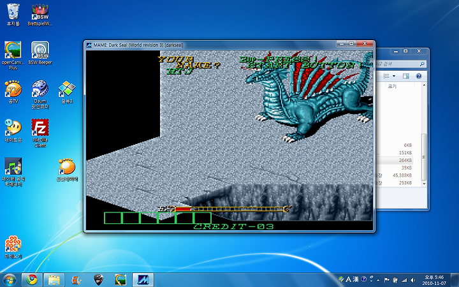
Task: Click the Show desktop button
Action: 455,280
